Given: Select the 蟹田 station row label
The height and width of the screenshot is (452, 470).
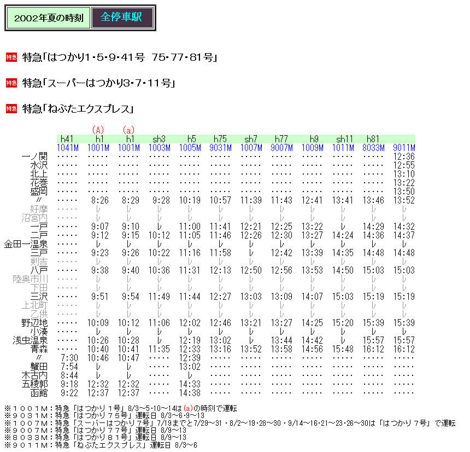Looking at the screenshot, I should [39, 367].
